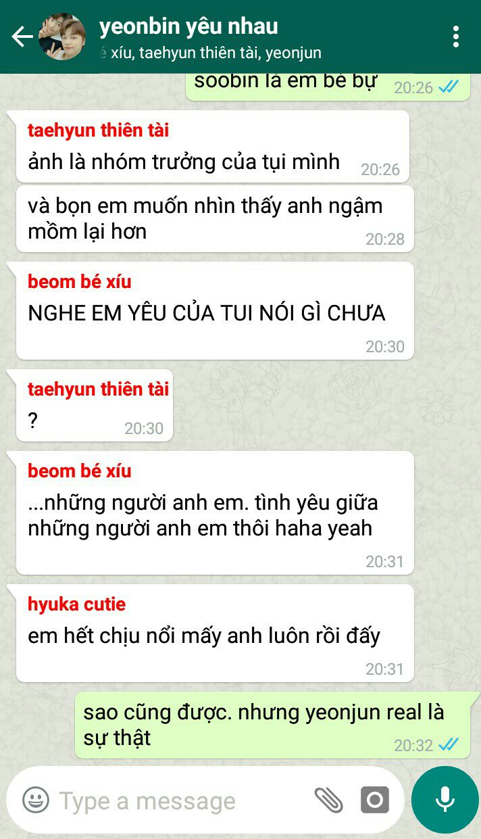Focus the 'Type a message' field
The height and width of the screenshot is (839, 481).
182,800
